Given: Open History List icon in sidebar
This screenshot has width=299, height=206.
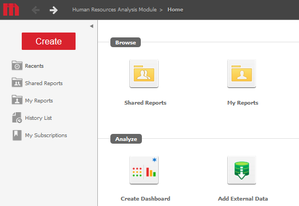Looking at the screenshot, I should 17,118.
